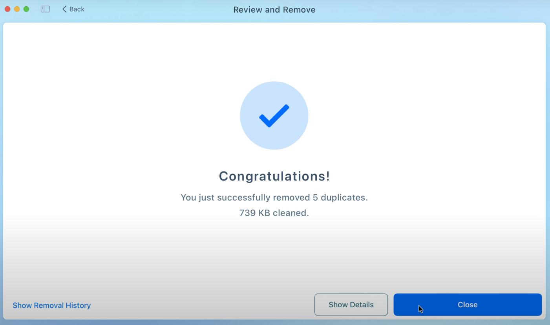Click the Congratulations heading text
Viewport: 550px width, 325px height.
coord(274,176)
